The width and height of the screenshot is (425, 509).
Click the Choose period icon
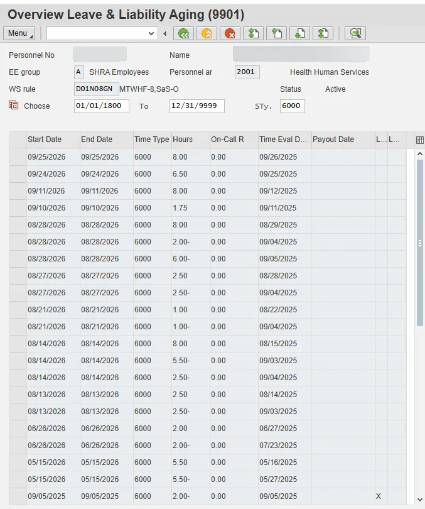tap(14, 106)
